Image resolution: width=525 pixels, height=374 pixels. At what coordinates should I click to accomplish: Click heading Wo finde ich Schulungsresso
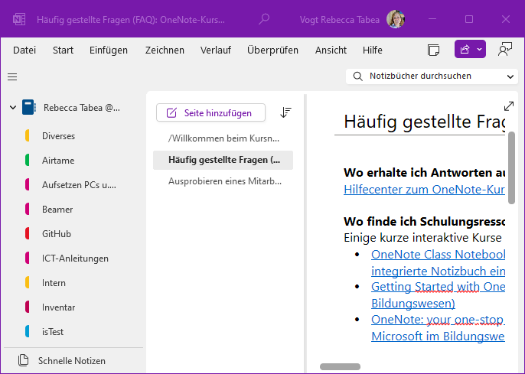coord(424,222)
